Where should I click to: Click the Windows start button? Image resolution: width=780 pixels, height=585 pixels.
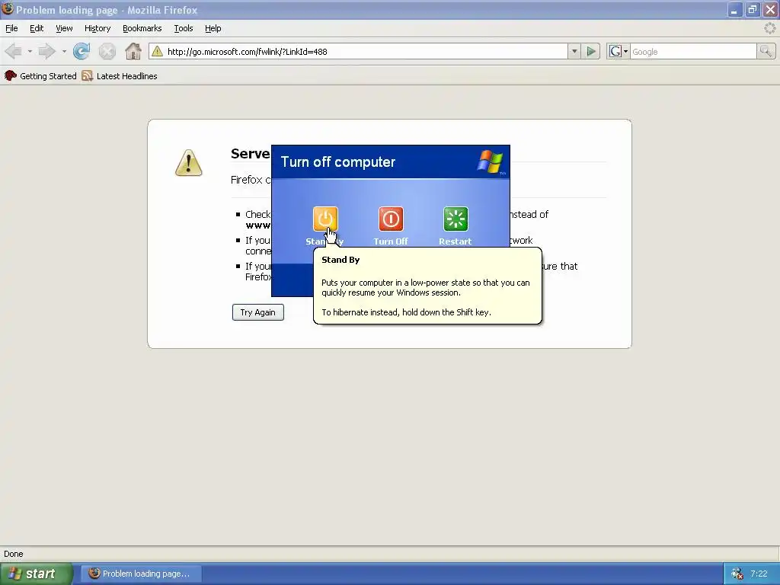click(x=36, y=574)
